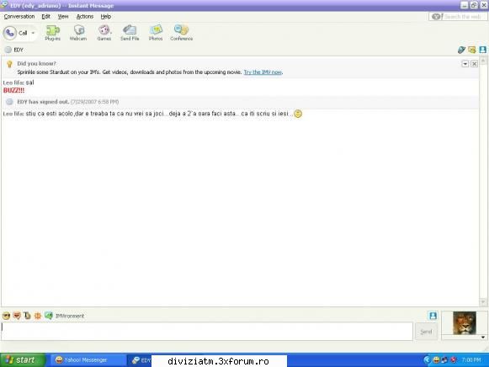Expand the Did you know tip dropdown
Viewport: 489px width, 367px height.
[465, 64]
